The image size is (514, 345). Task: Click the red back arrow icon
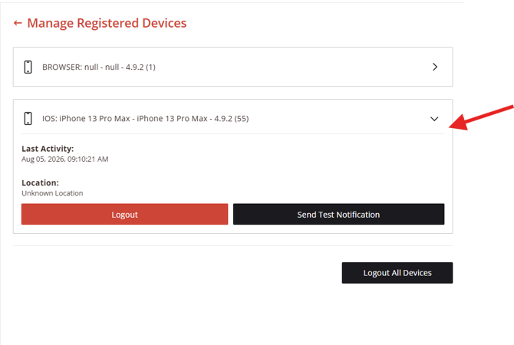pos(18,23)
